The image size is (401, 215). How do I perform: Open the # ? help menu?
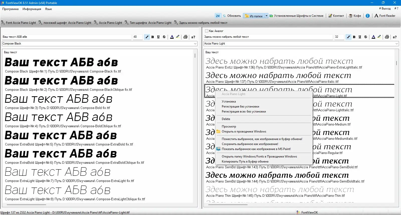[396, 8]
